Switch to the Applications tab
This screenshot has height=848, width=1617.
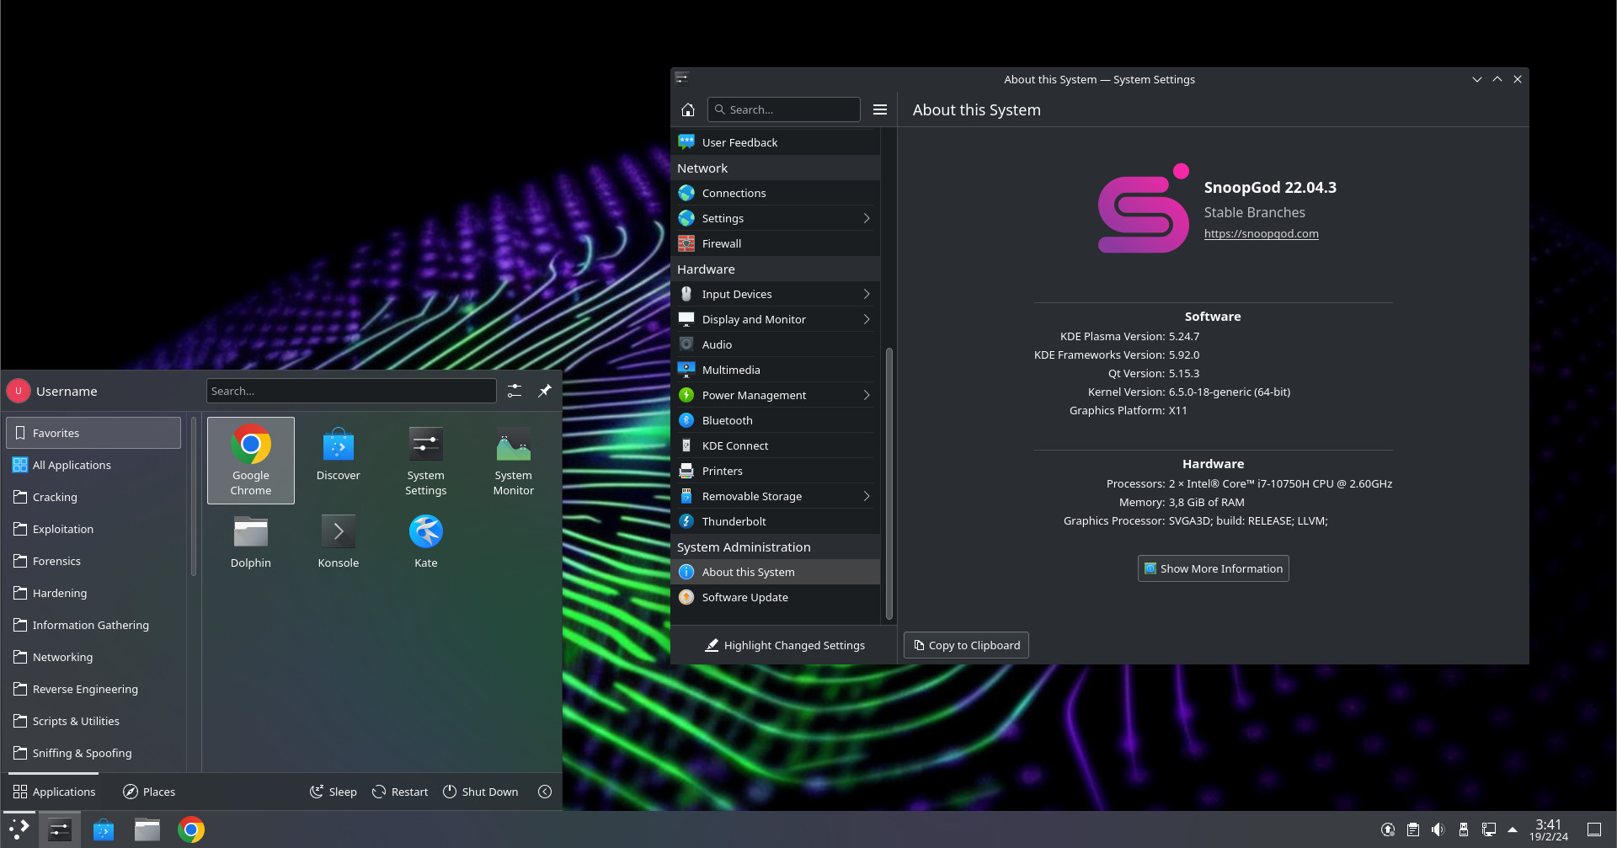point(55,792)
